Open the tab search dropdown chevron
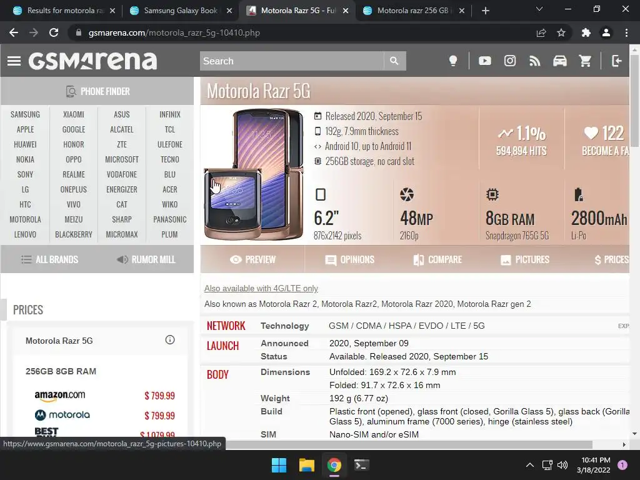This screenshot has width=640, height=480. tap(539, 9)
